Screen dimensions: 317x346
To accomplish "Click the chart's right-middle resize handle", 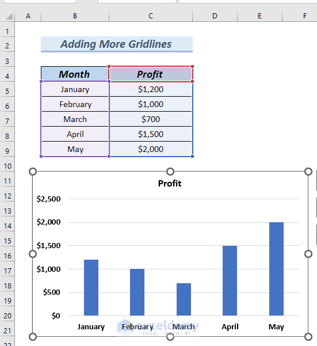I will [308, 254].
